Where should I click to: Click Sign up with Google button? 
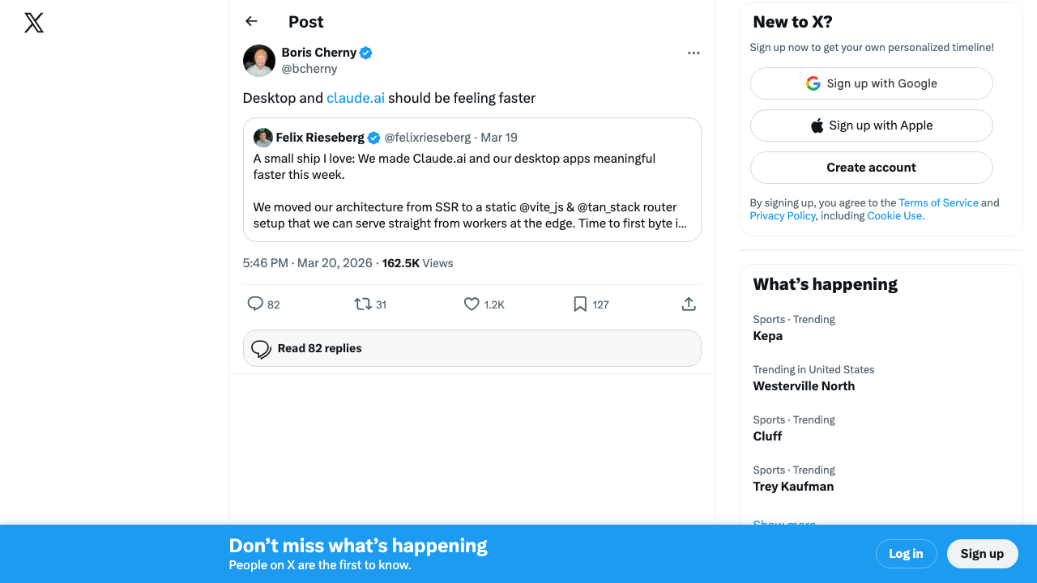[871, 83]
